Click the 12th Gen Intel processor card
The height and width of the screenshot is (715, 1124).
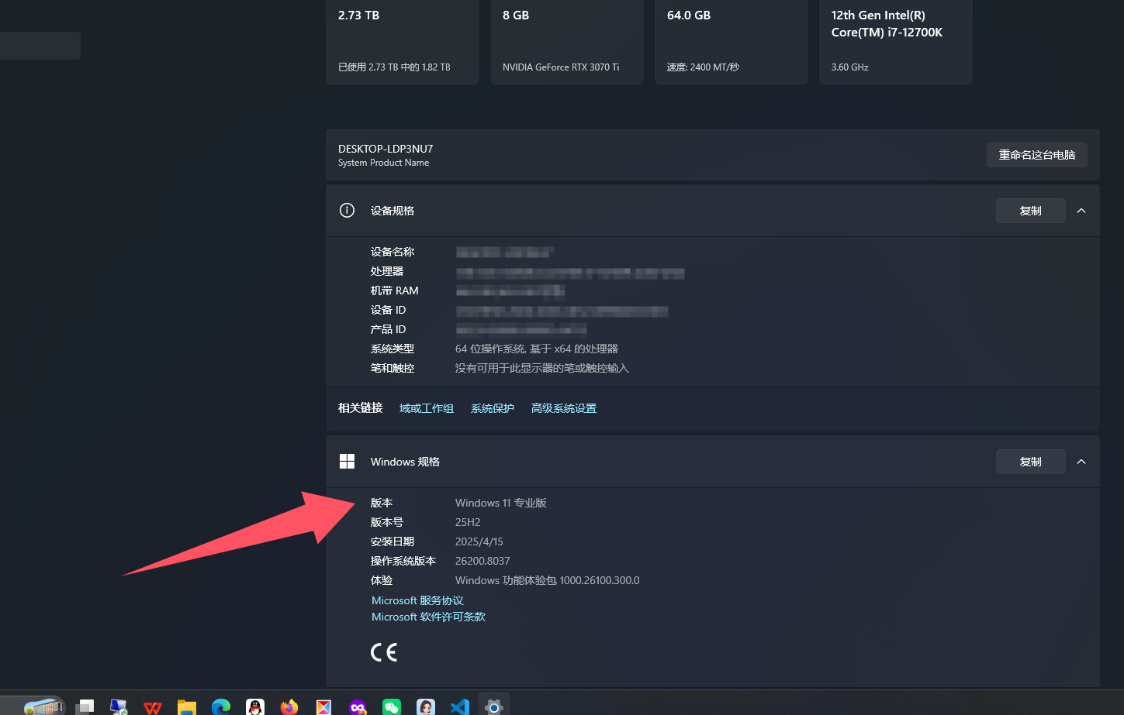pyautogui.click(x=896, y=41)
